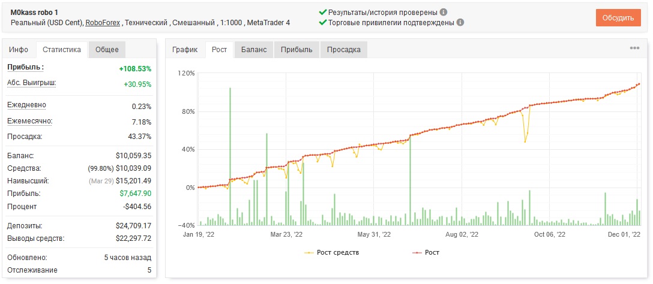
Task: Click the 5 часов назад updated value
Action: click(x=127, y=258)
